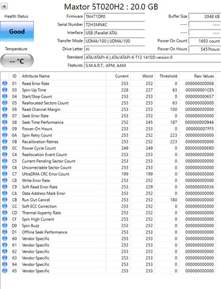
Task: Click the Good health status button
Action: click(x=17, y=31)
